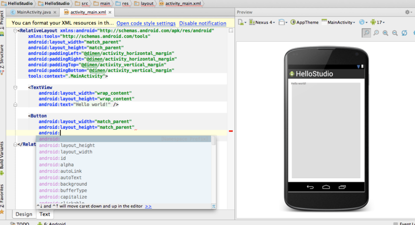Open the Nexus 4 device dropdown
This screenshot has width=415, height=225.
[262, 22]
